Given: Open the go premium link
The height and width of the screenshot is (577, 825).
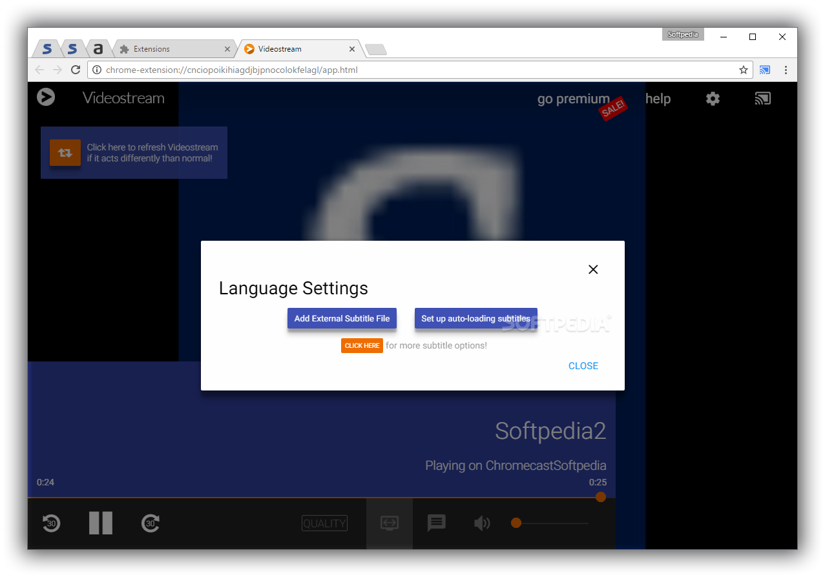Looking at the screenshot, I should click(573, 99).
